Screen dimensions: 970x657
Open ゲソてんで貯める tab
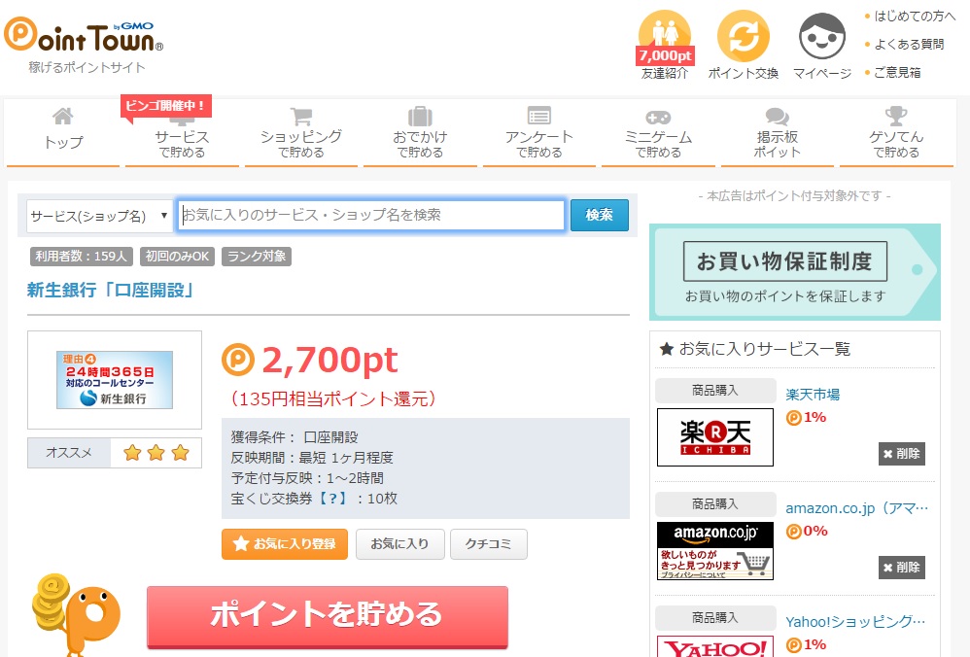896,133
